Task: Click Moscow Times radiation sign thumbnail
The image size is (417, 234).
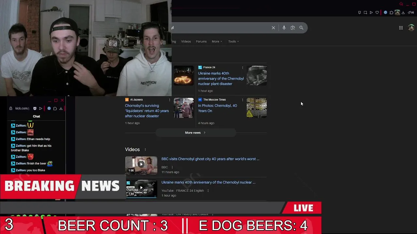Action: click(257, 108)
